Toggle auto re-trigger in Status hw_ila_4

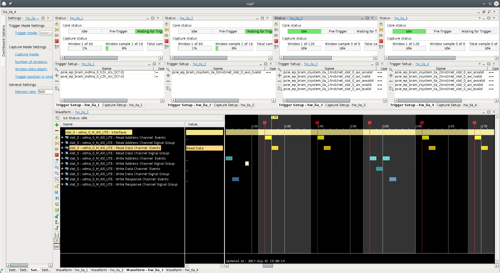(x=381, y=24)
